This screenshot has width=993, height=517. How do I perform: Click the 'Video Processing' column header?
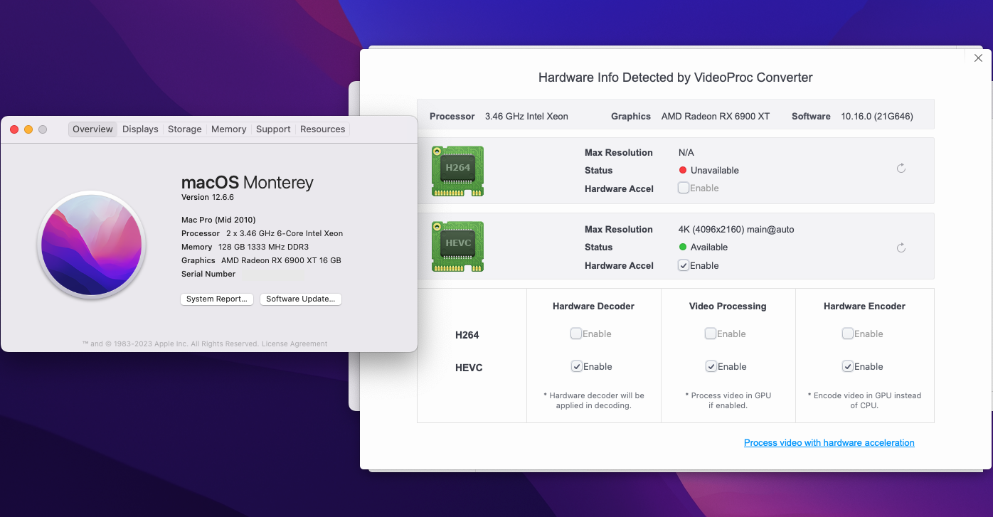coord(728,307)
